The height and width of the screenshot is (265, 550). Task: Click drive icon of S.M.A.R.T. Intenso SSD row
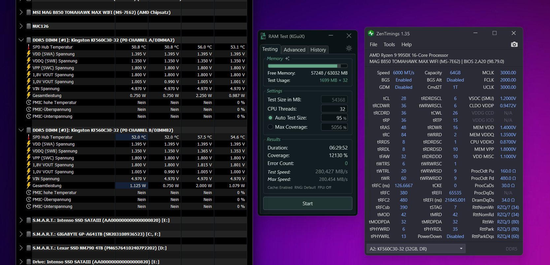(29, 220)
